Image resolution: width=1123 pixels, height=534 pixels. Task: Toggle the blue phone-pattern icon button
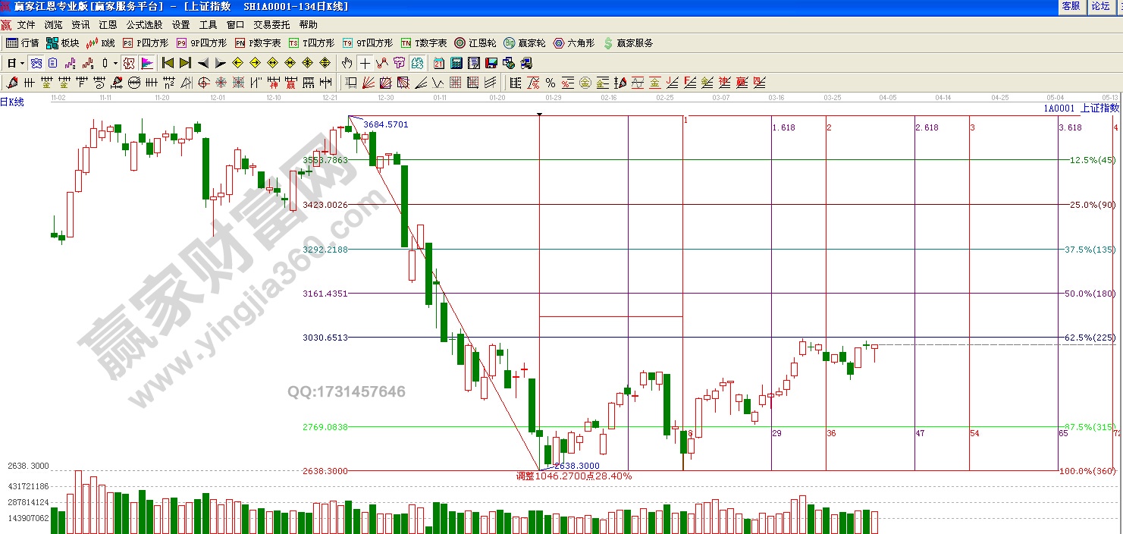36,63
